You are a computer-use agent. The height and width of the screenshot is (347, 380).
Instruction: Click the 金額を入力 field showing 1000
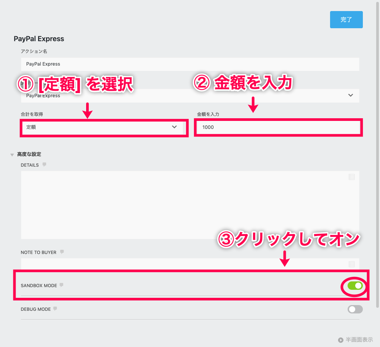tap(278, 127)
